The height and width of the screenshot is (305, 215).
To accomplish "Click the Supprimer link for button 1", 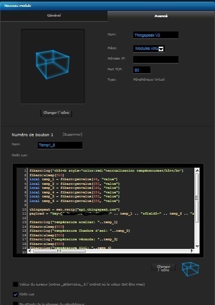I will click(x=73, y=134).
